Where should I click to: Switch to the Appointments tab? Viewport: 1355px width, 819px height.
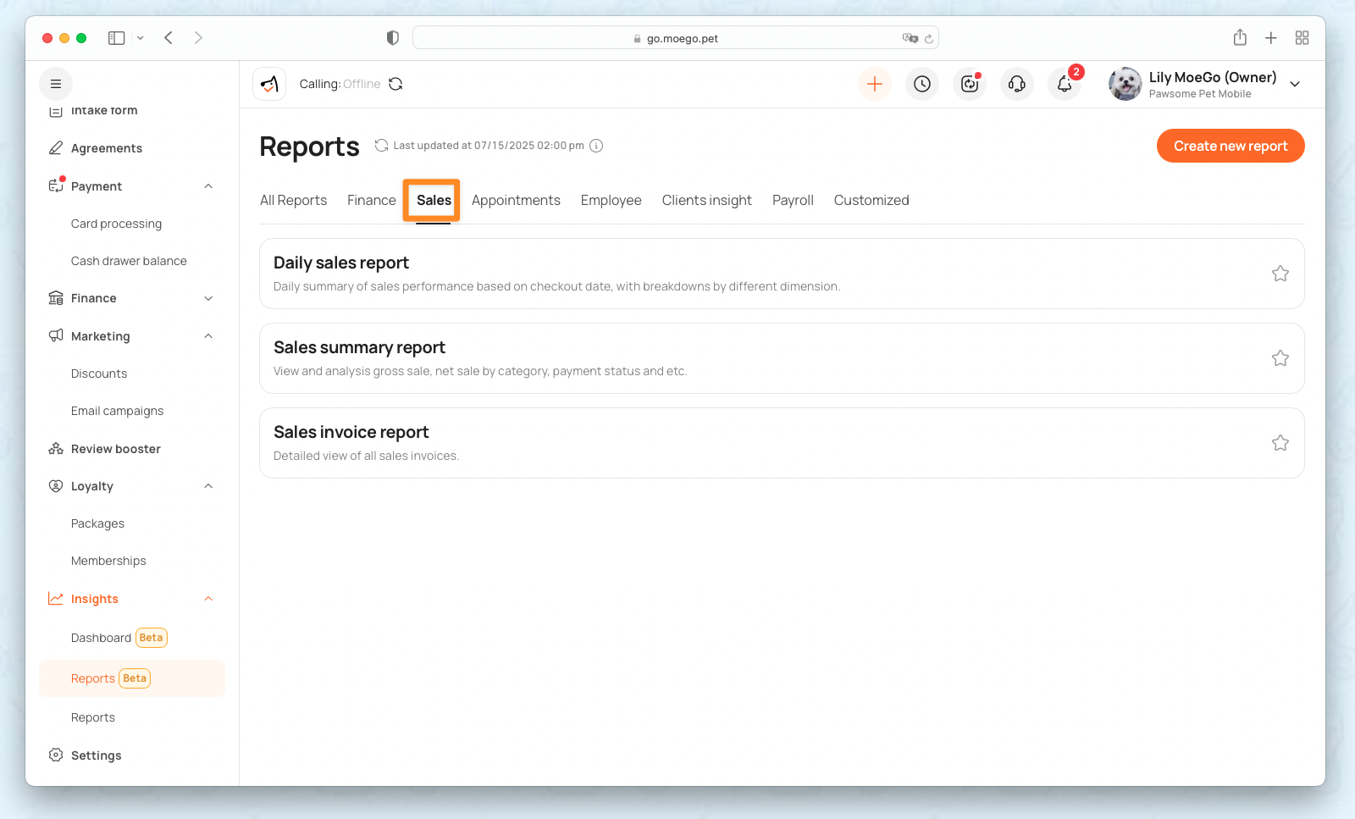click(516, 201)
